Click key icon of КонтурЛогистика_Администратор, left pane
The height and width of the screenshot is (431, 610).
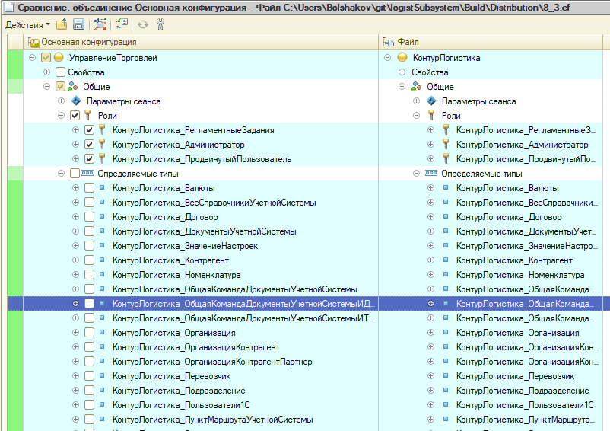(x=103, y=144)
